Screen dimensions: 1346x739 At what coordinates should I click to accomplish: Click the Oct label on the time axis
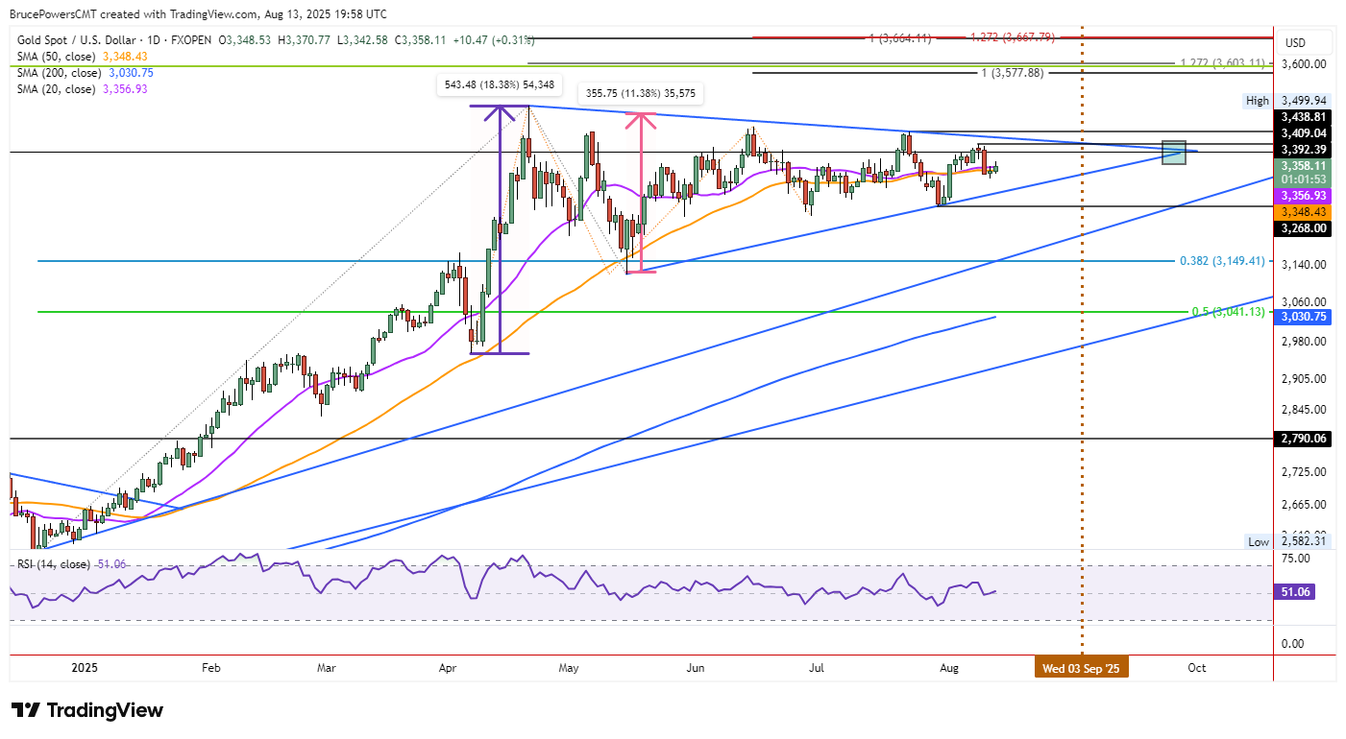point(1197,667)
